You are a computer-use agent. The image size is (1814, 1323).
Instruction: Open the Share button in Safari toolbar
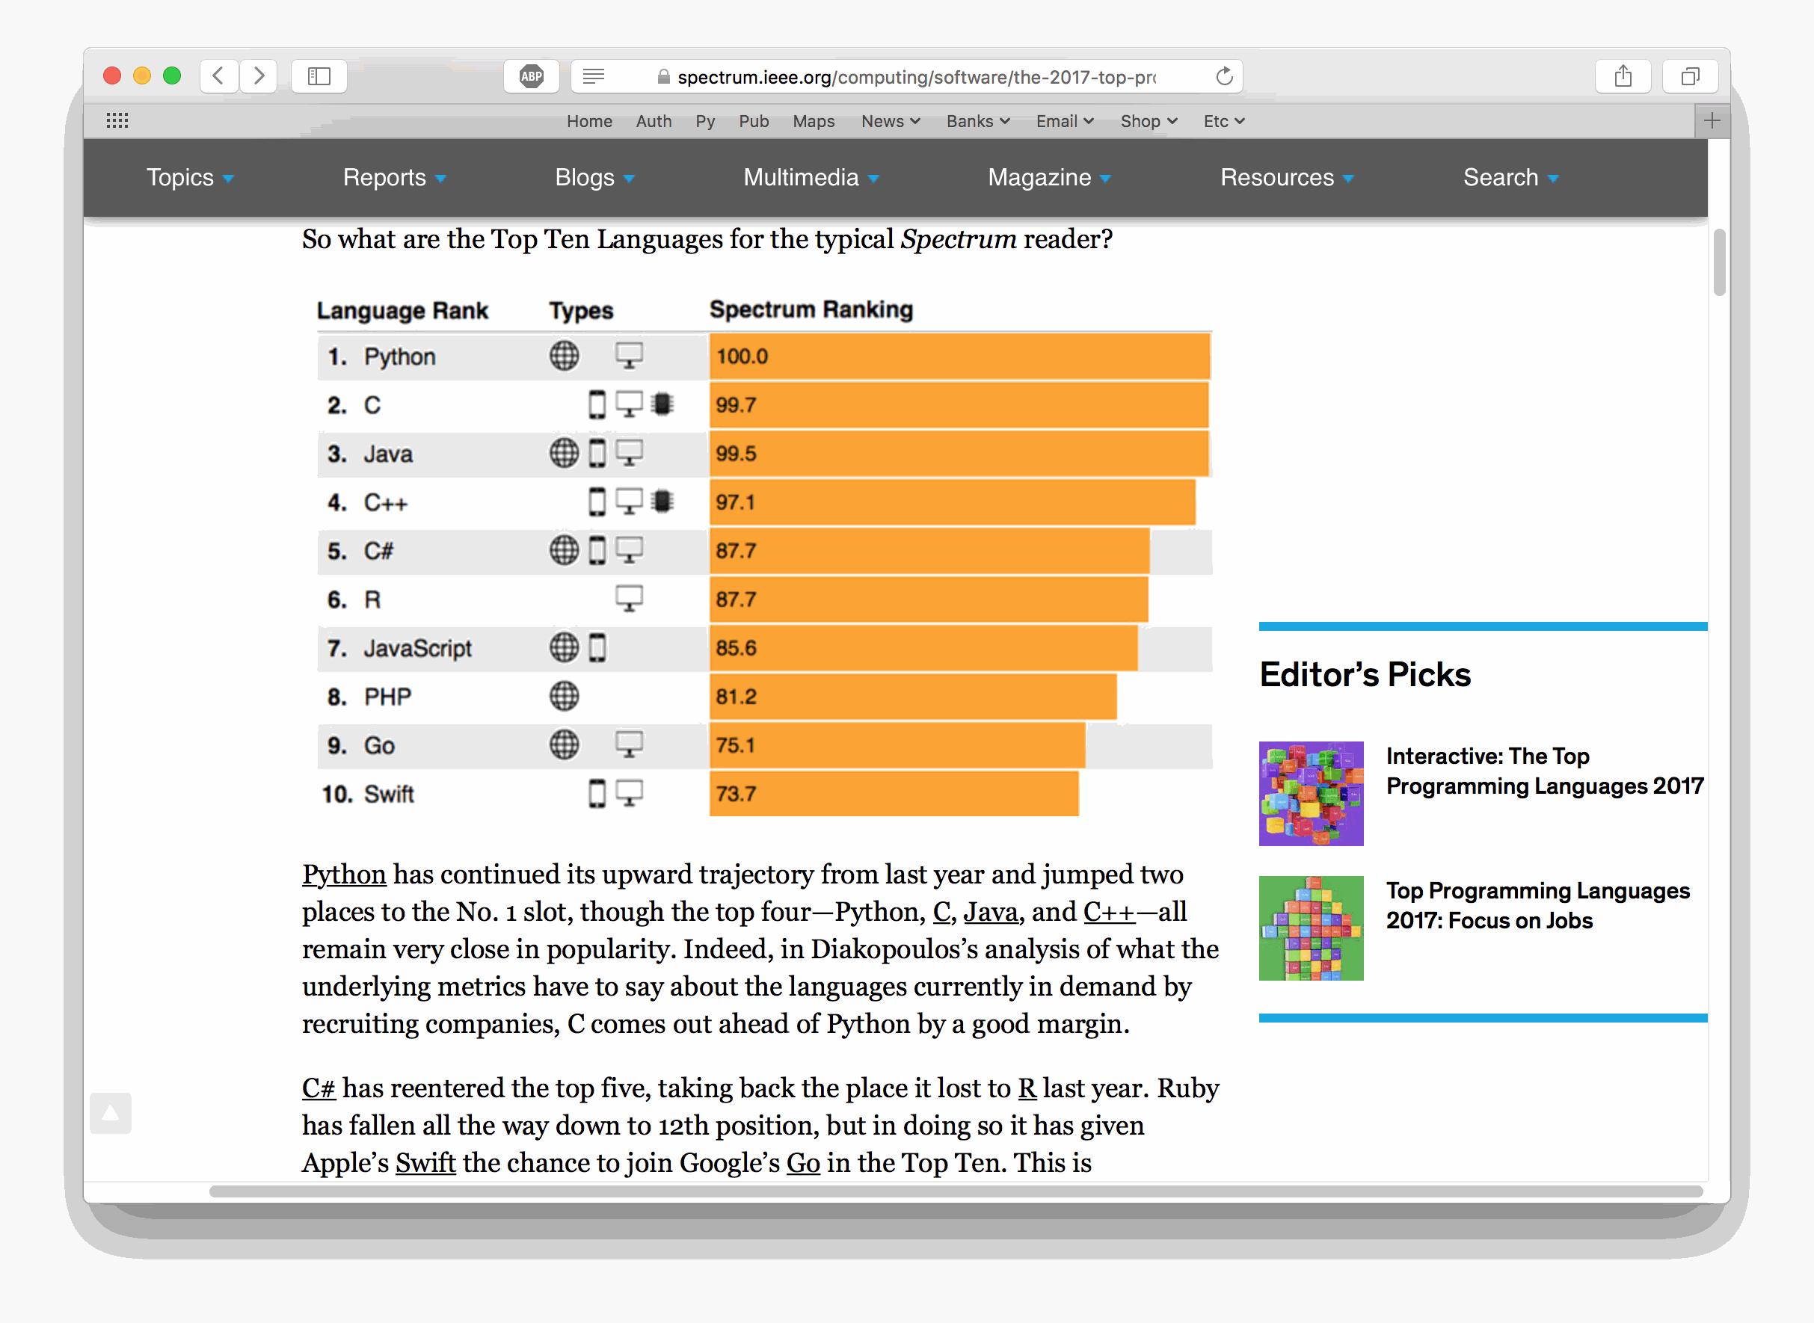pyautogui.click(x=1623, y=76)
